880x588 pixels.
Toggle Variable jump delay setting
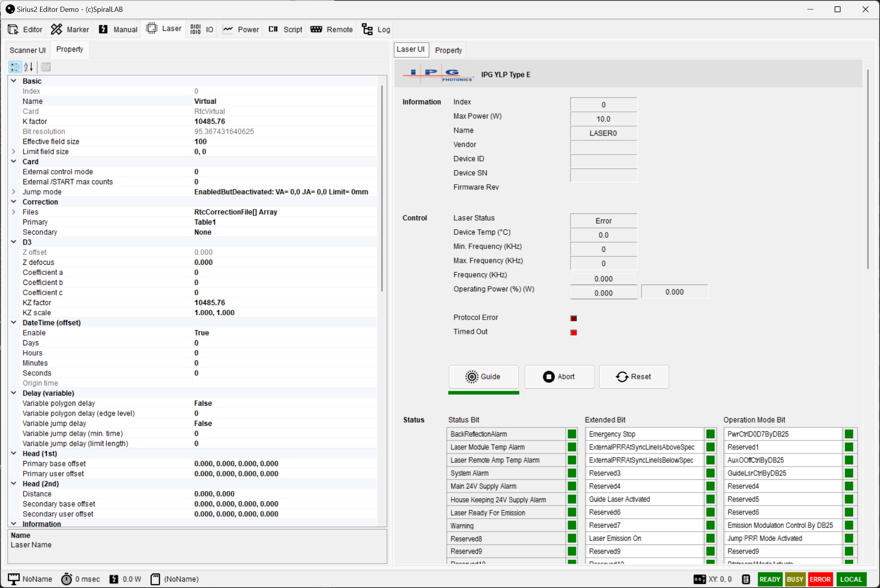point(203,423)
